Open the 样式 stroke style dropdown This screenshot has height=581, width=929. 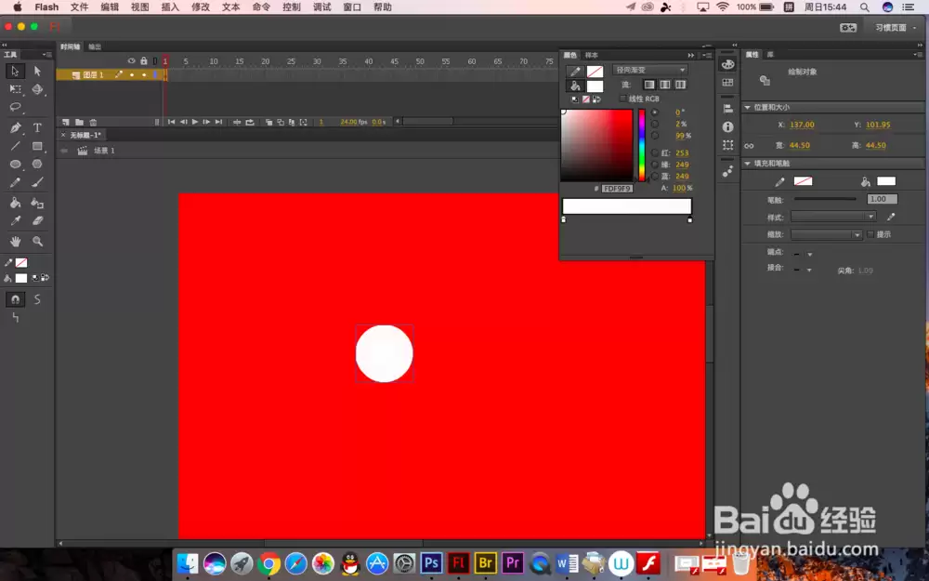pyautogui.click(x=833, y=217)
